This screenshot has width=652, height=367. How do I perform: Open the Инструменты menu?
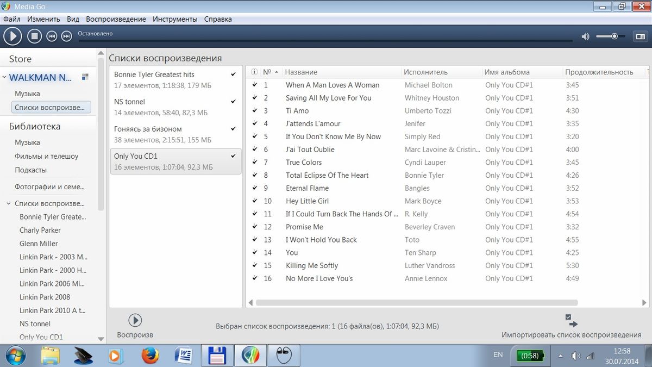coord(175,19)
